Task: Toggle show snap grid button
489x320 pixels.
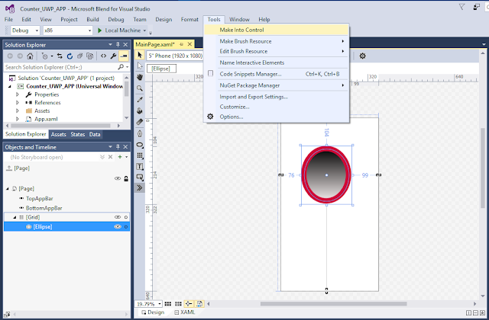Action: click(x=168, y=304)
